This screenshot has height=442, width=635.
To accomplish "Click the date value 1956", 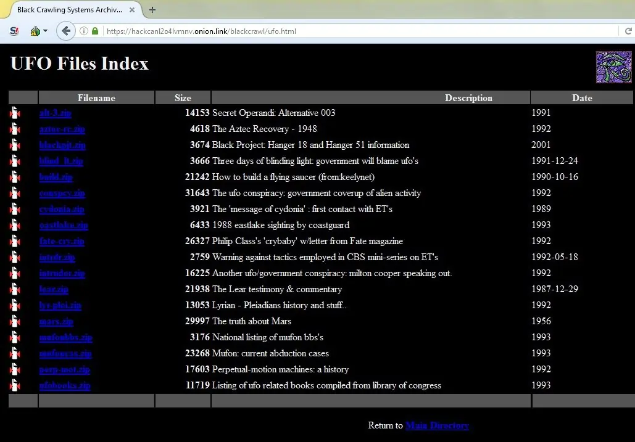I will pos(541,321).
